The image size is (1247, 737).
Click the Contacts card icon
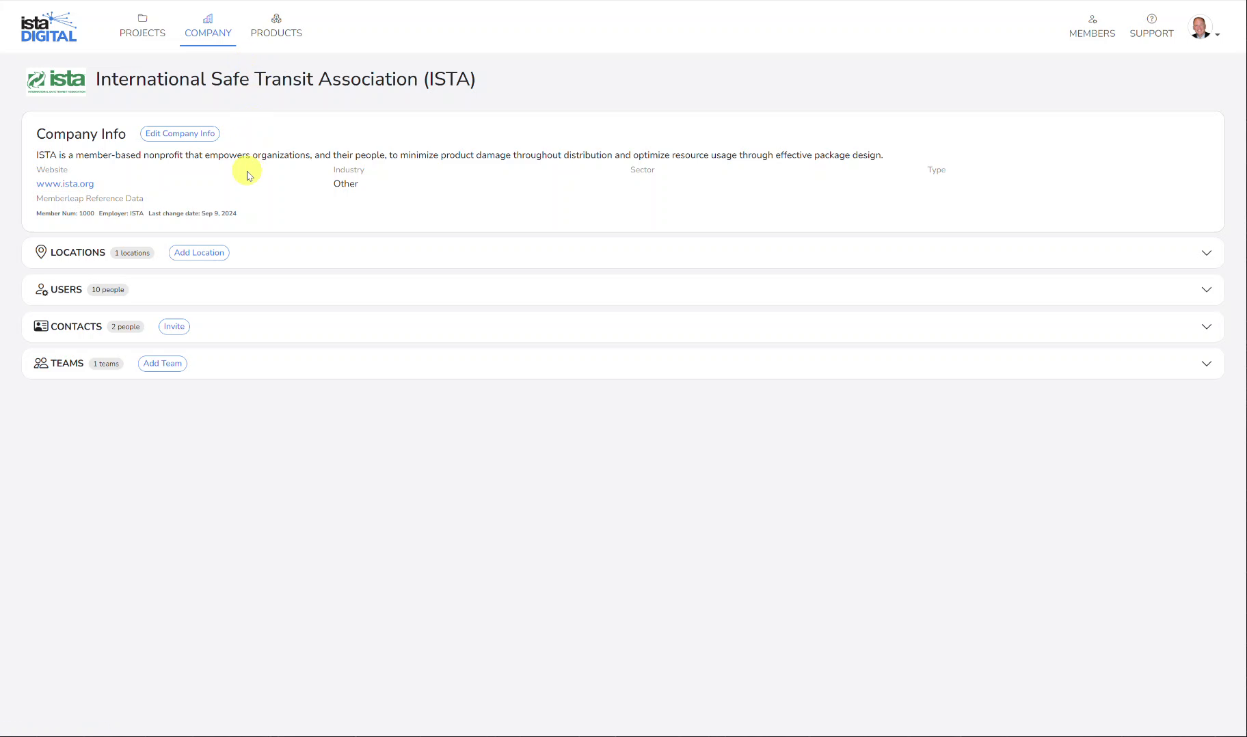41,326
